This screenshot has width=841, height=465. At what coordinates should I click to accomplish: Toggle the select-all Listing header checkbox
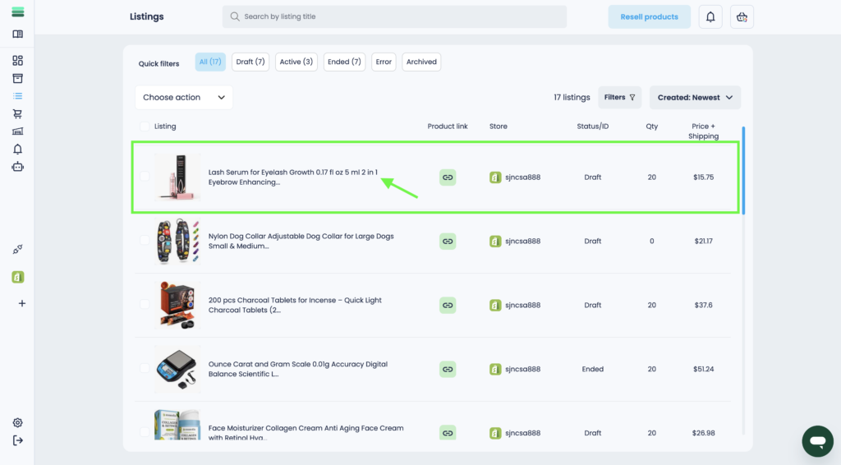point(145,127)
